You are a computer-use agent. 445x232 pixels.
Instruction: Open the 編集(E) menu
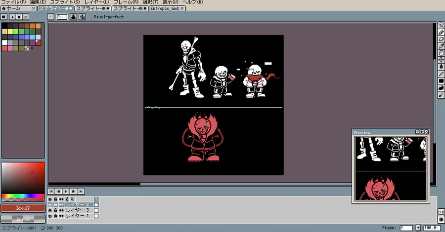(38, 2)
